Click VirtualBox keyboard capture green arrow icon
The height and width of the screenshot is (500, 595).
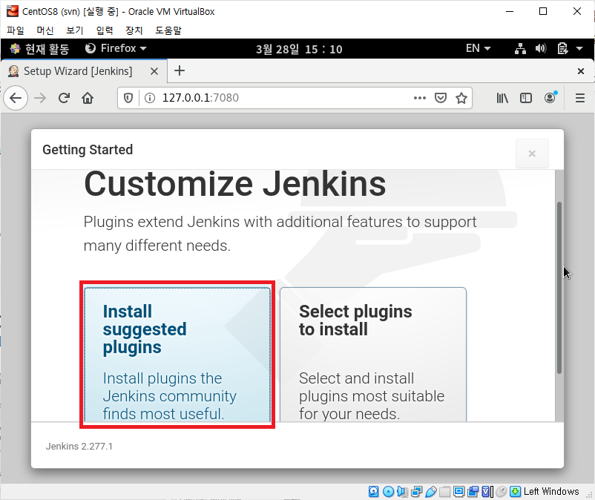(x=515, y=492)
